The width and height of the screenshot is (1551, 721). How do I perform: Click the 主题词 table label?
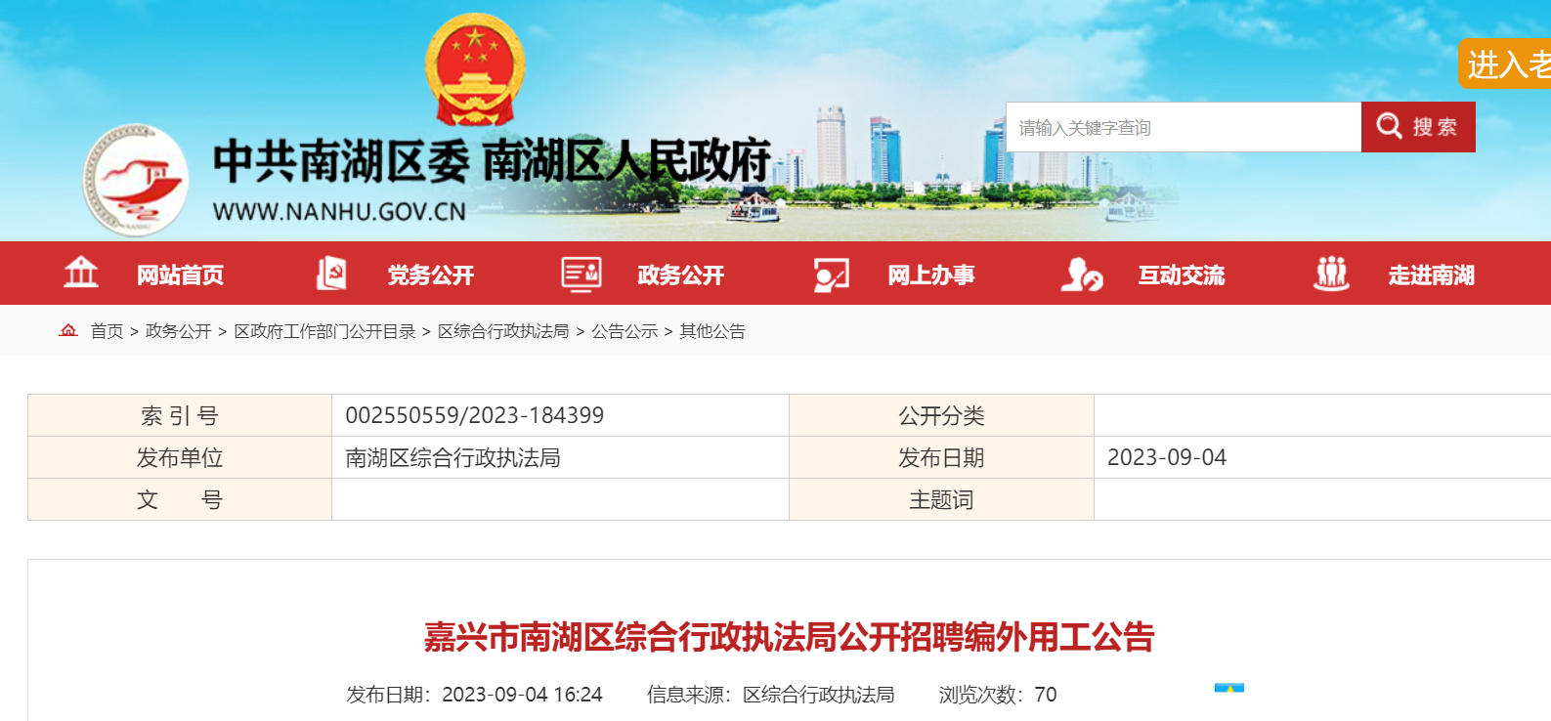[941, 500]
